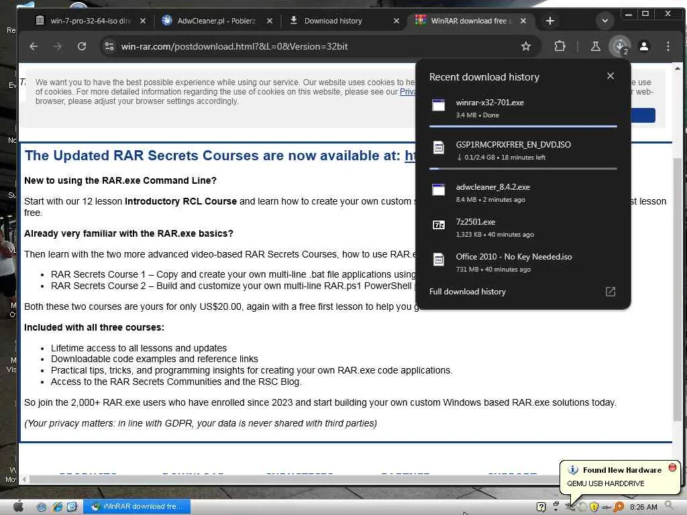Click the blue cookie accept button
The width and height of the screenshot is (687, 515).
(x=643, y=115)
